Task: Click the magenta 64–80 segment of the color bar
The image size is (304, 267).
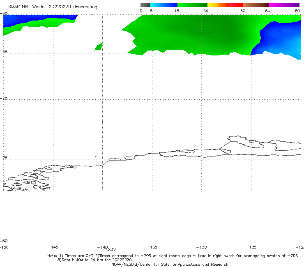Action: click(284, 5)
